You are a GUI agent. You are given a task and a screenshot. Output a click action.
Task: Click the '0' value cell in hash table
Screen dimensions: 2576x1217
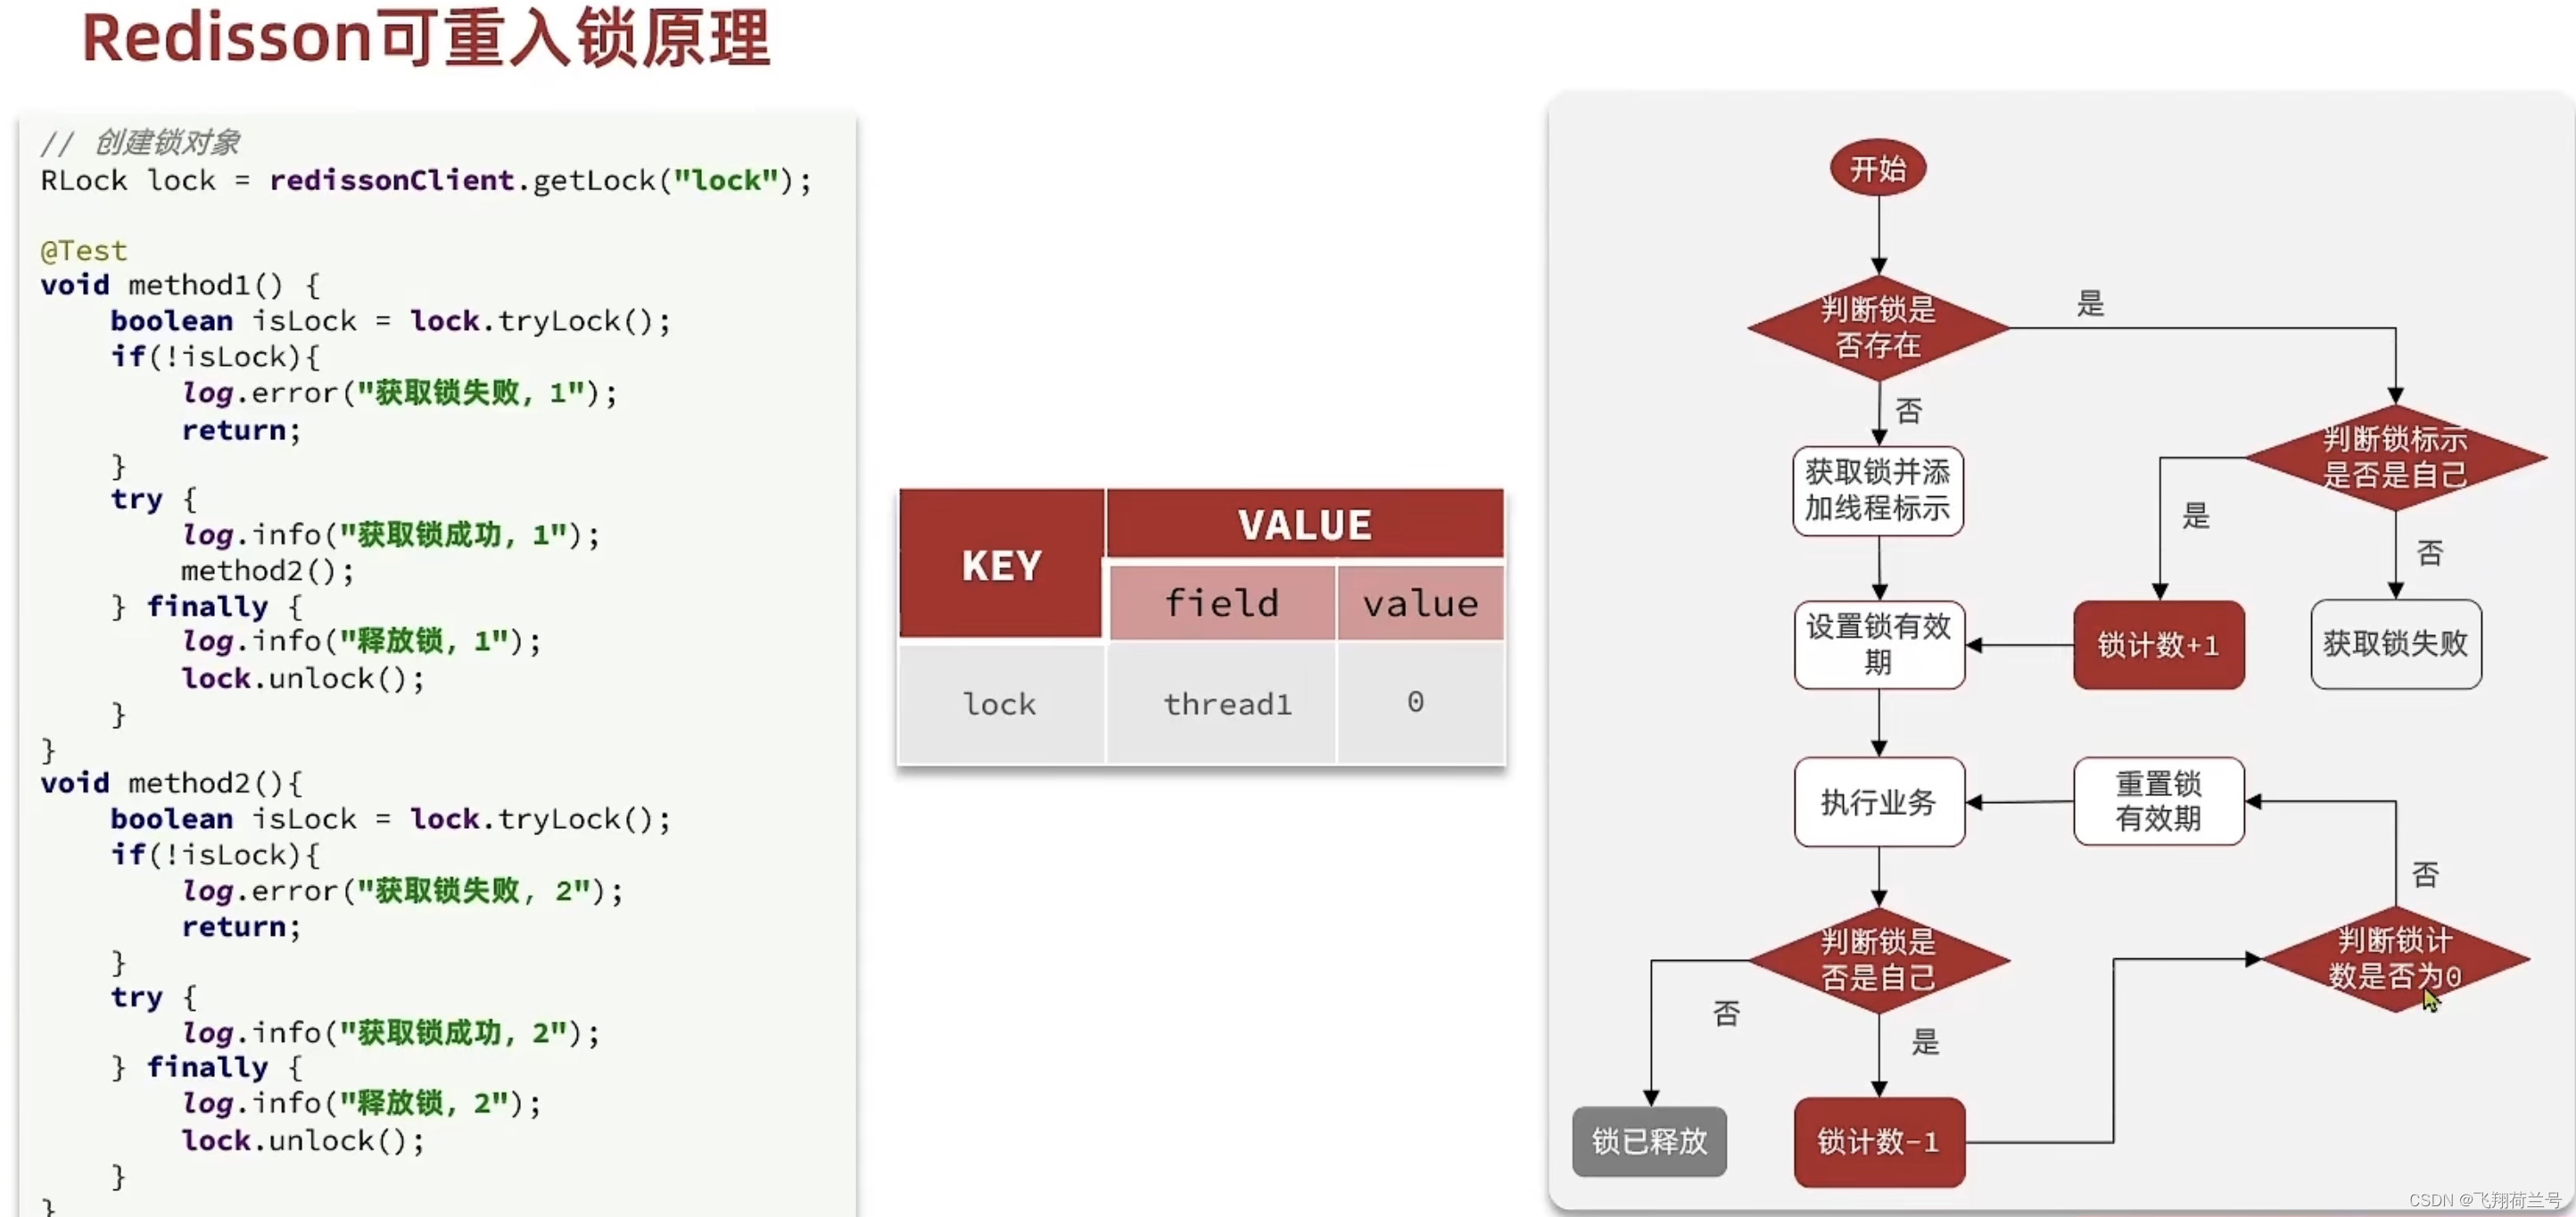coord(1415,703)
